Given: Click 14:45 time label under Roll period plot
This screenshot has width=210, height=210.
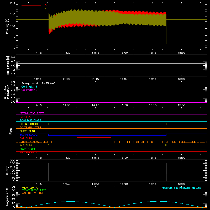Looking at the screenshot, I should [95, 79].
